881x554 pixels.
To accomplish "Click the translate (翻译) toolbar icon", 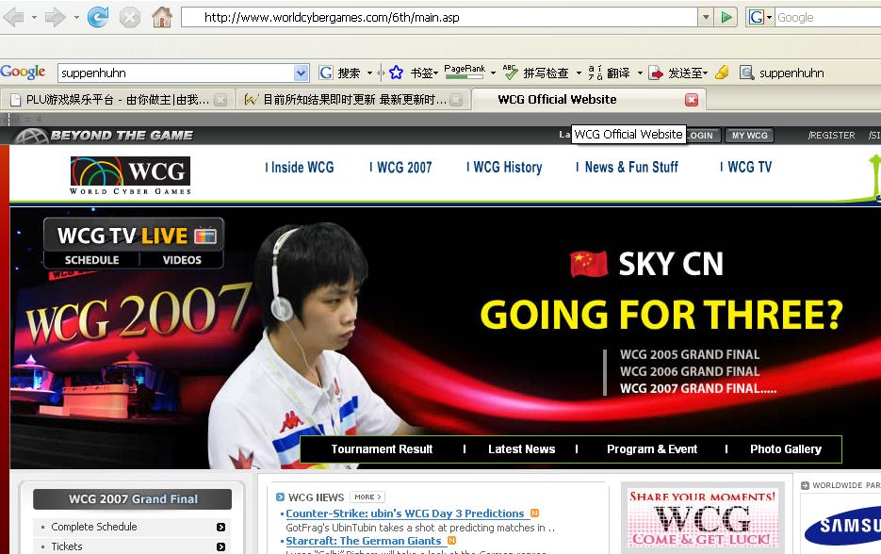I will click(595, 73).
